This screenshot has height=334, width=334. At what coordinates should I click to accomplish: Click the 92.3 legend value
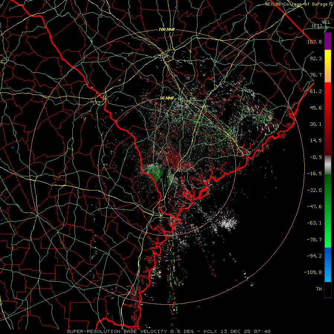click(x=316, y=58)
